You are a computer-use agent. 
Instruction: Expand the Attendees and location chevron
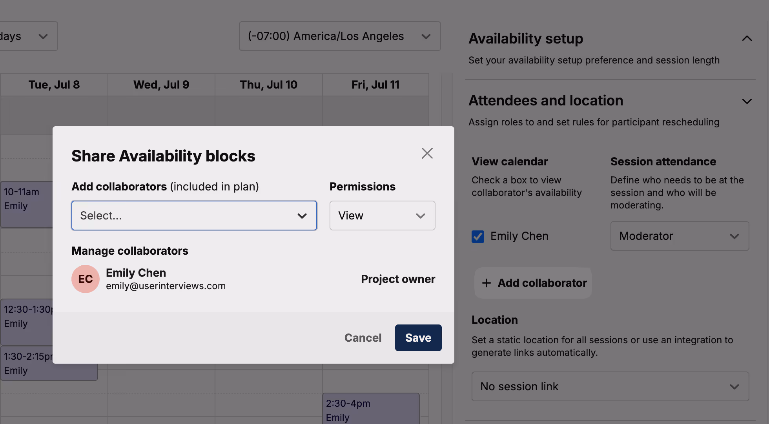(x=747, y=101)
